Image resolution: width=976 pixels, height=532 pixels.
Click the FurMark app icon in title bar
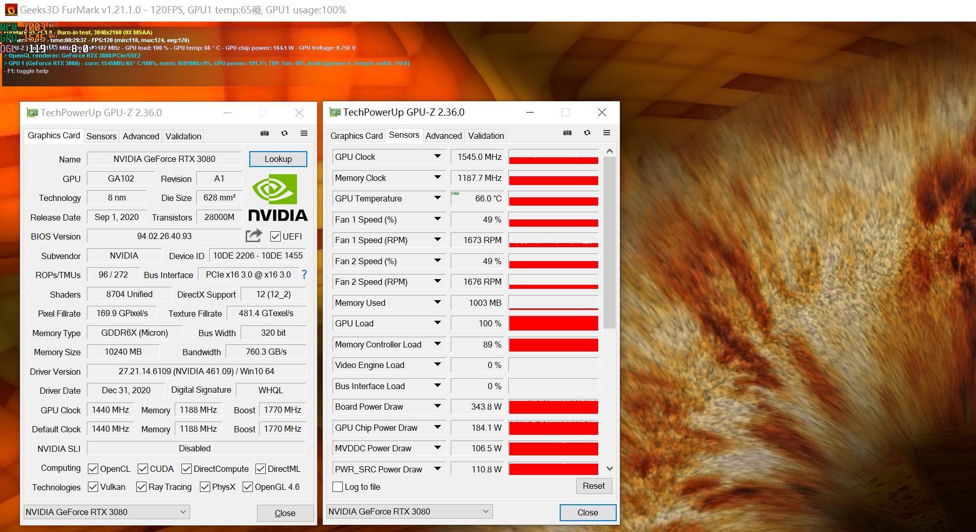click(10, 10)
